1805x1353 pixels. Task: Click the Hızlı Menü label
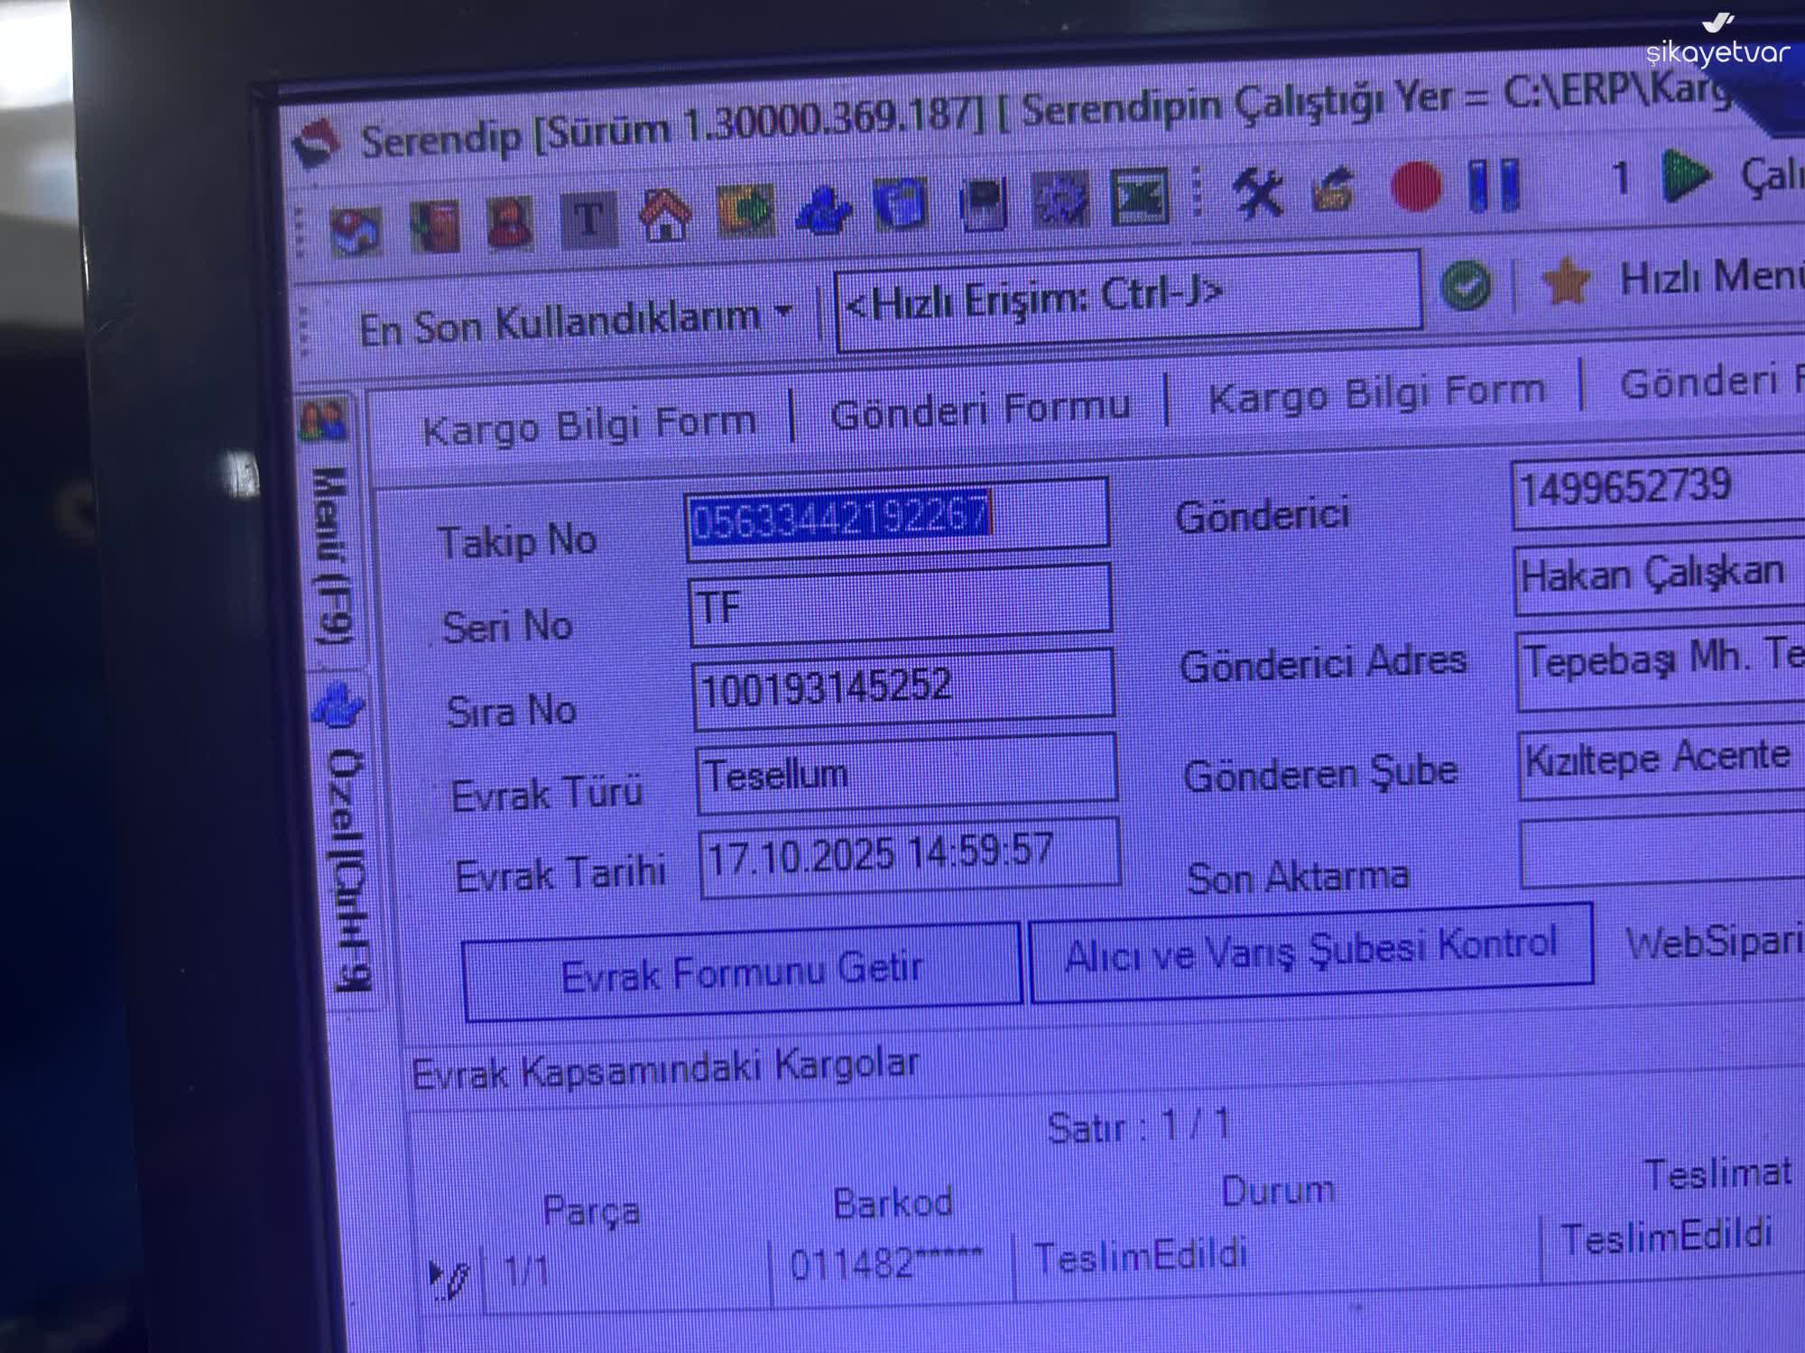[1711, 277]
